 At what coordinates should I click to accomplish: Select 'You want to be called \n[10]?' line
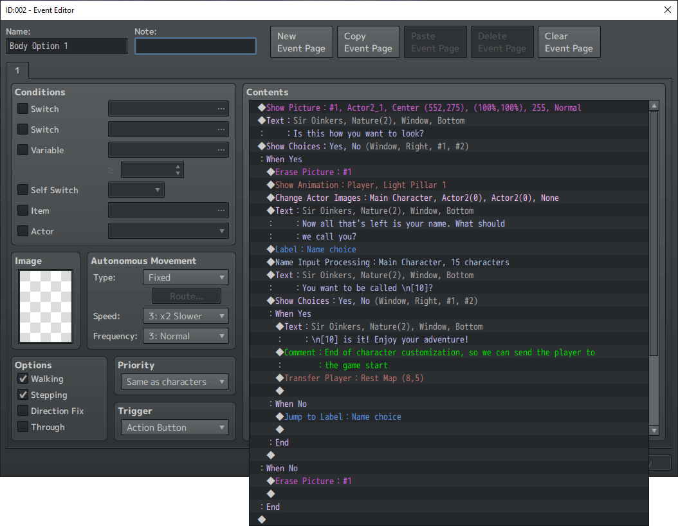pos(449,288)
